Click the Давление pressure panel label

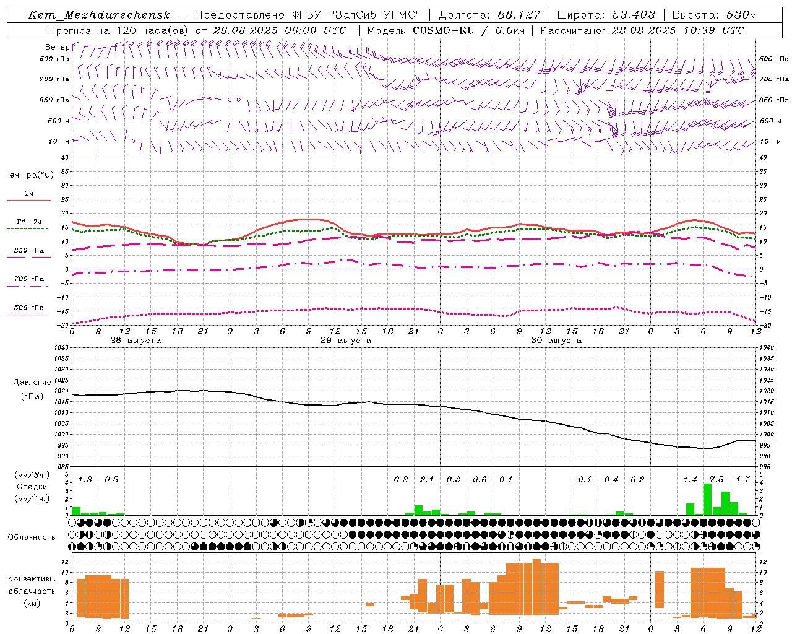[x=32, y=383]
